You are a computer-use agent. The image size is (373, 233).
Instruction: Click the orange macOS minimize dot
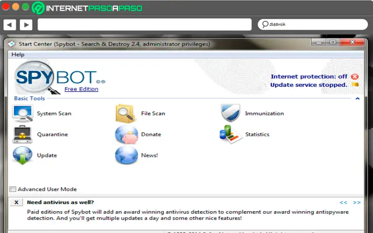pyautogui.click(x=16, y=7)
